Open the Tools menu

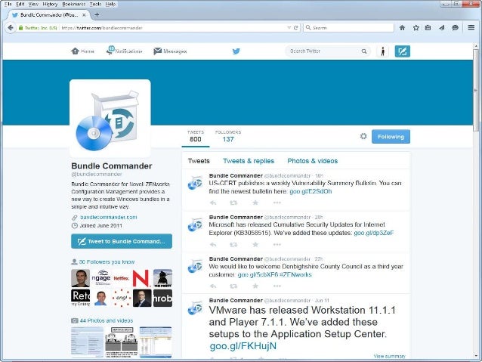[x=95, y=4]
